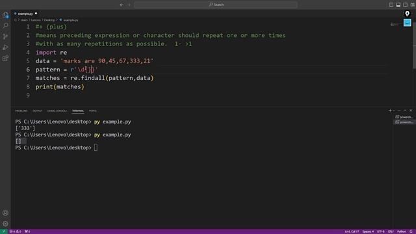
Task: Click line number 6 in the gutter
Action: [28, 70]
